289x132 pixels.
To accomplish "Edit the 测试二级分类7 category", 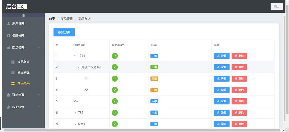I will [222, 67].
